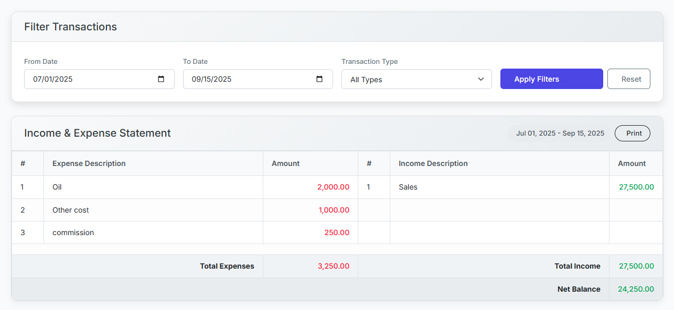Click the Jul 01 - Sep 15 date badge
The height and width of the screenshot is (310, 674).
click(x=560, y=133)
